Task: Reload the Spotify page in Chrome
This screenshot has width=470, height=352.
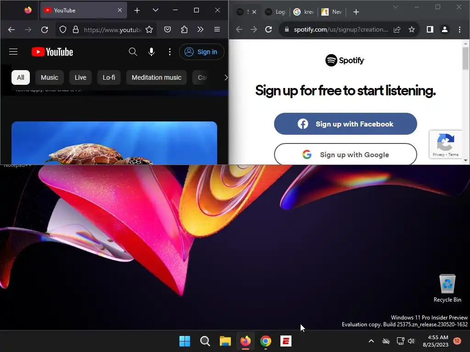Action: click(269, 29)
